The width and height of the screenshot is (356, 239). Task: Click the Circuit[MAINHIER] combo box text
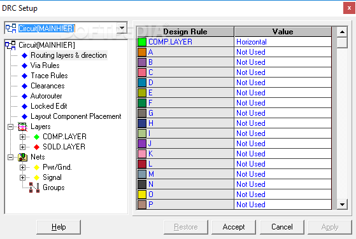(x=46, y=29)
